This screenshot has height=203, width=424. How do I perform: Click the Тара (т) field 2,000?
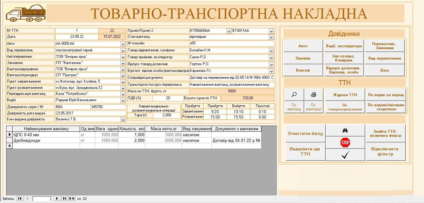coord(167,115)
